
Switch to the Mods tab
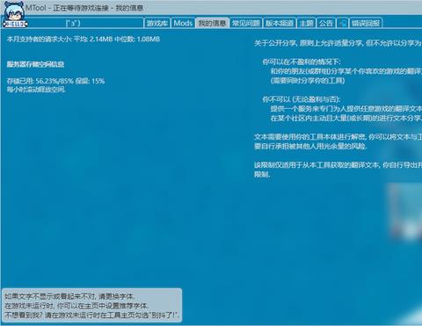[183, 23]
